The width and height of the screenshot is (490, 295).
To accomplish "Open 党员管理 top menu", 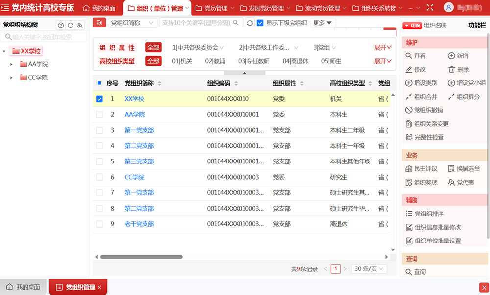I will click(215, 8).
